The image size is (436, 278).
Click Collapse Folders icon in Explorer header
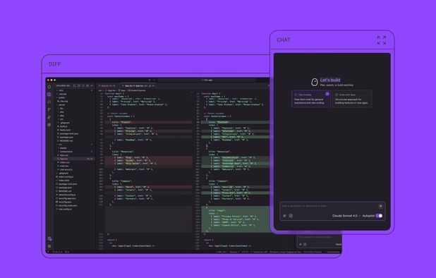click(x=87, y=86)
